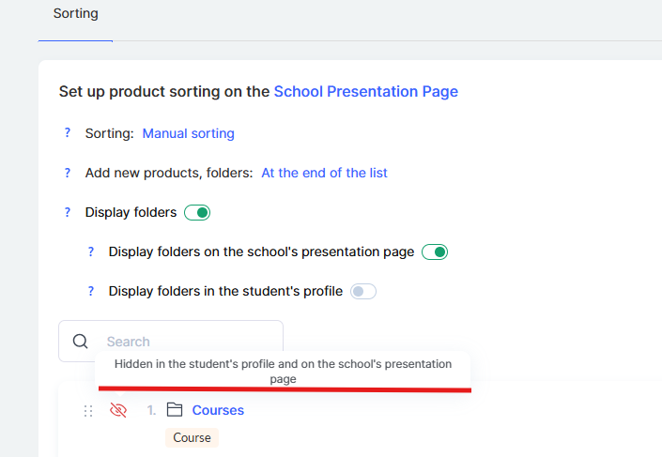Screen dimensions: 662x457
Task: Click help icon next to Add new products
Action: point(68,173)
